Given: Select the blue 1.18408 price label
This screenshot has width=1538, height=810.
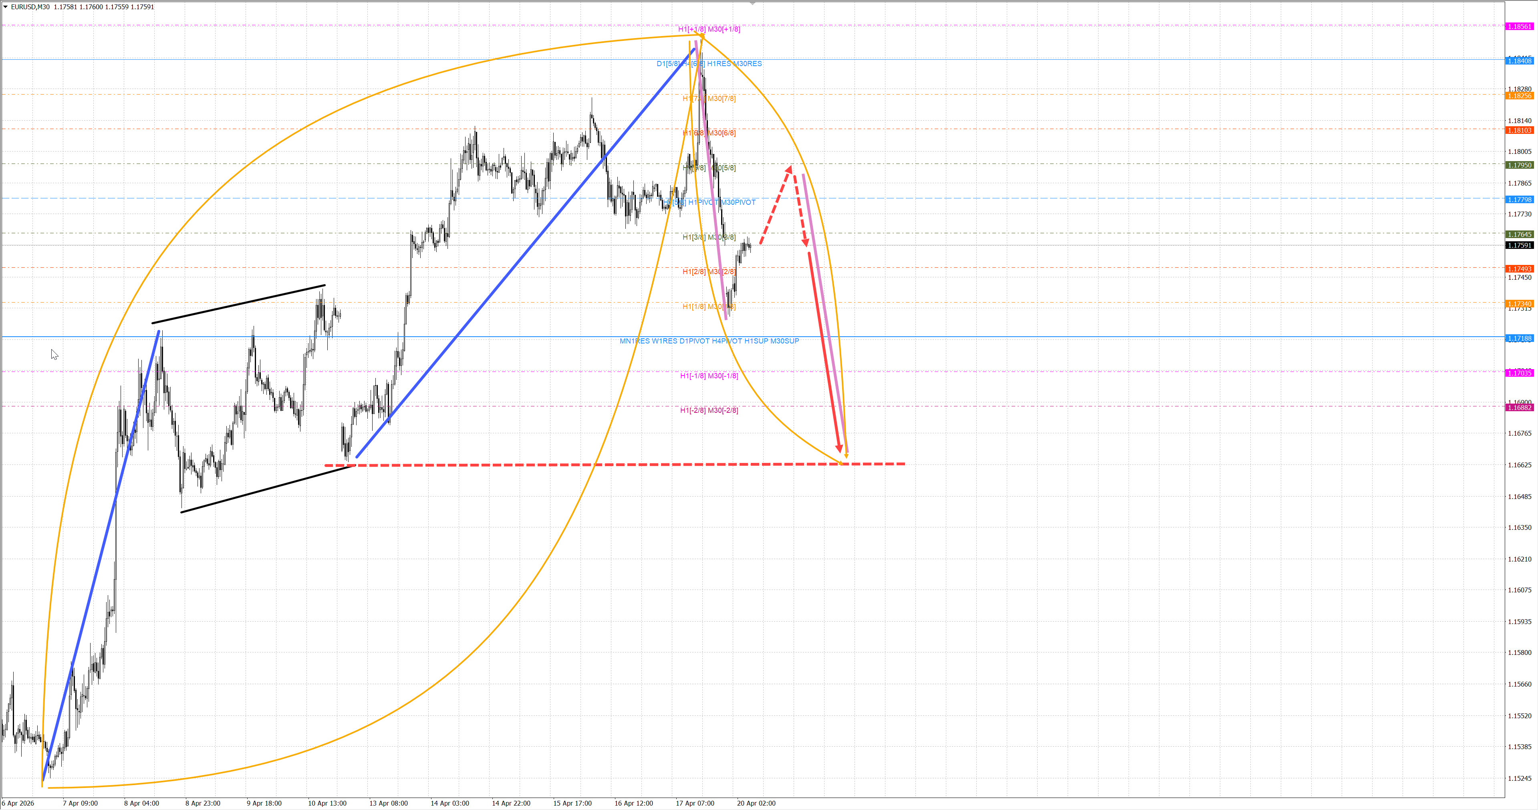Looking at the screenshot, I should 1519,61.
